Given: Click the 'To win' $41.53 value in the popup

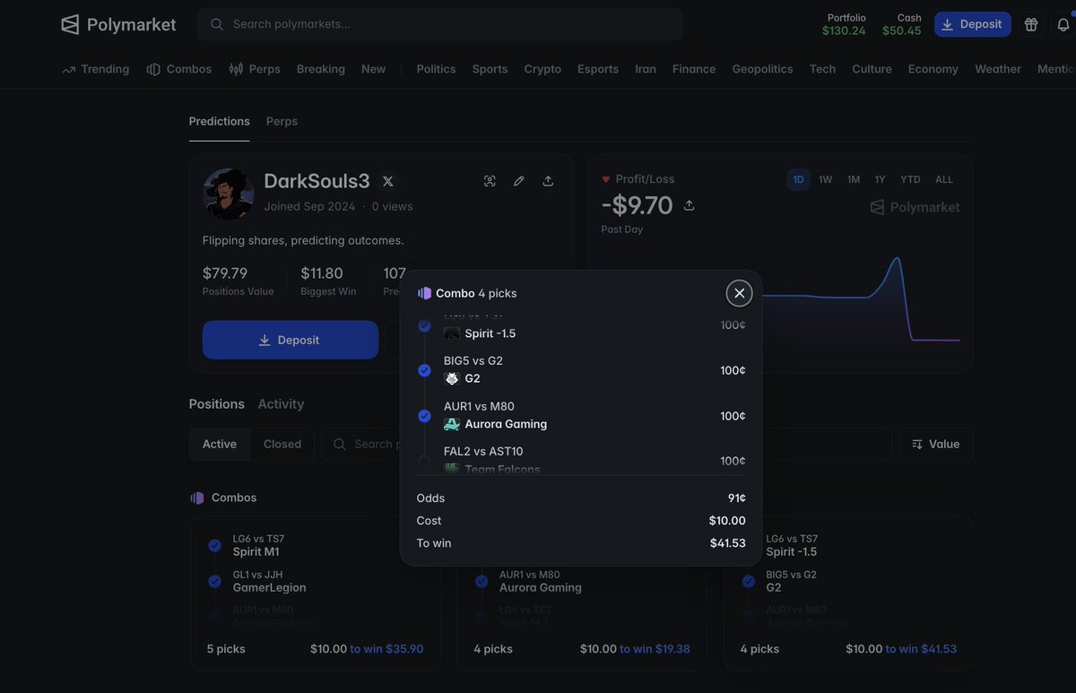Looking at the screenshot, I should click(727, 543).
